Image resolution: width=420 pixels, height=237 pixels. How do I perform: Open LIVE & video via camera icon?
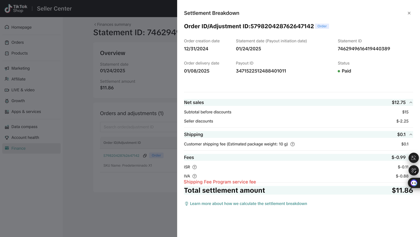(7, 90)
